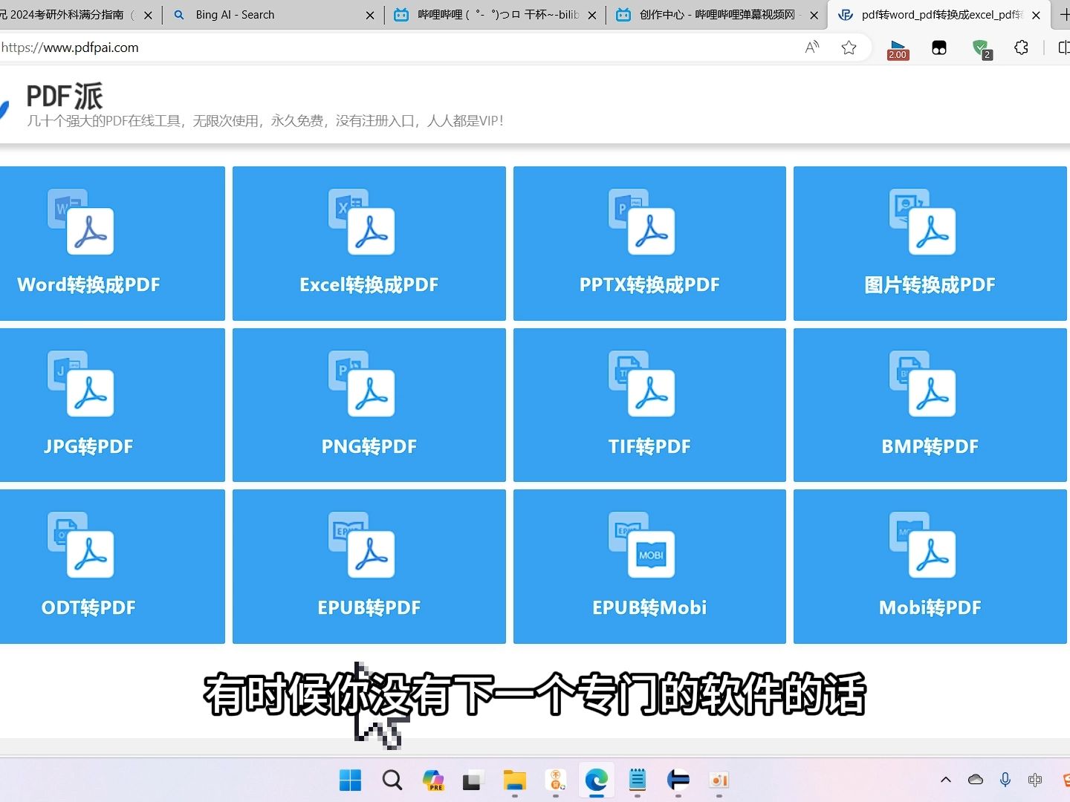This screenshot has width=1070, height=802.
Task: Open the OneDrive cloud tray icon
Action: (x=976, y=780)
